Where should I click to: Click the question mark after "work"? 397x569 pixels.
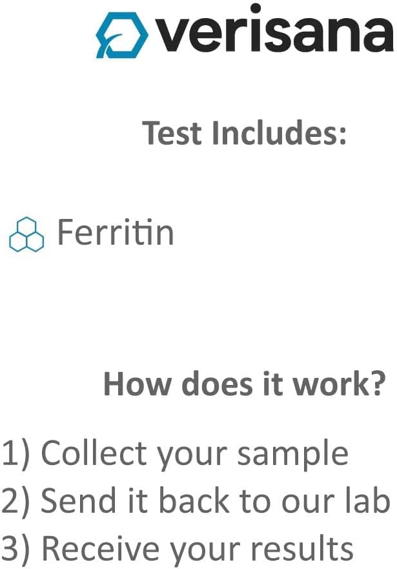(378, 384)
